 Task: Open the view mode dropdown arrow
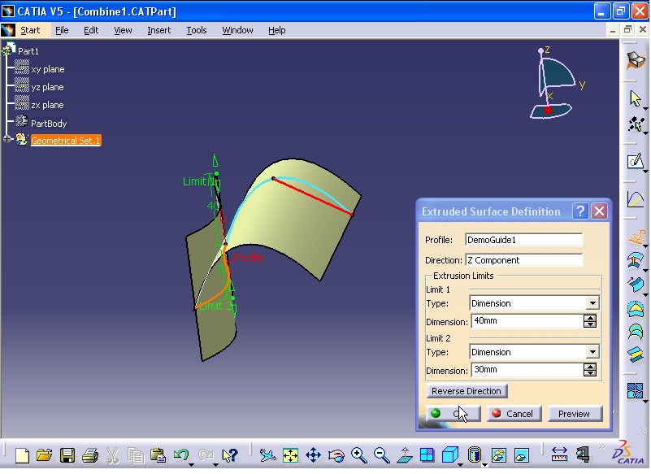[x=484, y=465]
